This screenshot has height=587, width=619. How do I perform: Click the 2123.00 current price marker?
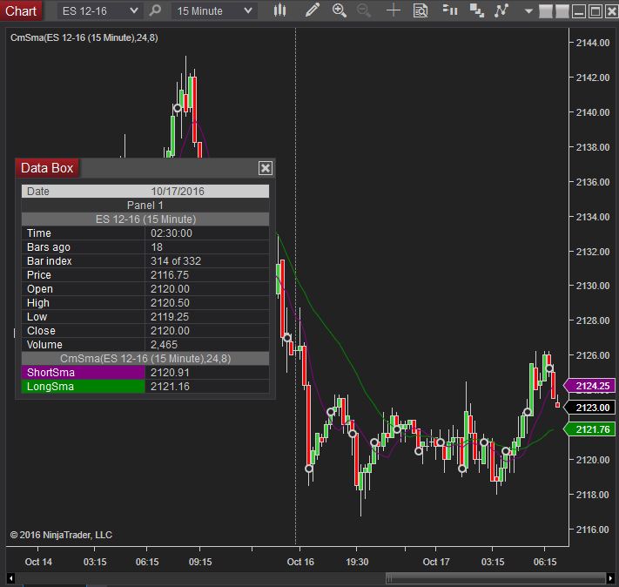589,408
